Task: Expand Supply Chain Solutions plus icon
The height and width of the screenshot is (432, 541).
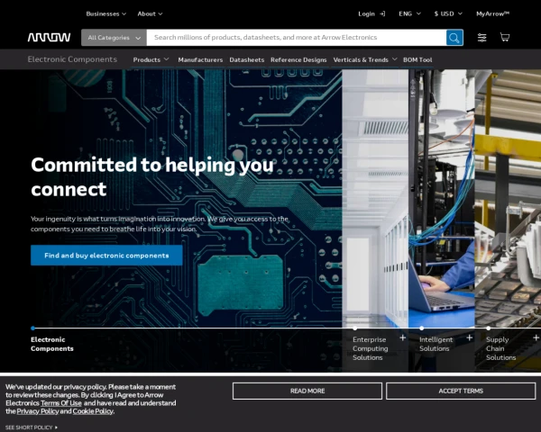Action: point(536,338)
